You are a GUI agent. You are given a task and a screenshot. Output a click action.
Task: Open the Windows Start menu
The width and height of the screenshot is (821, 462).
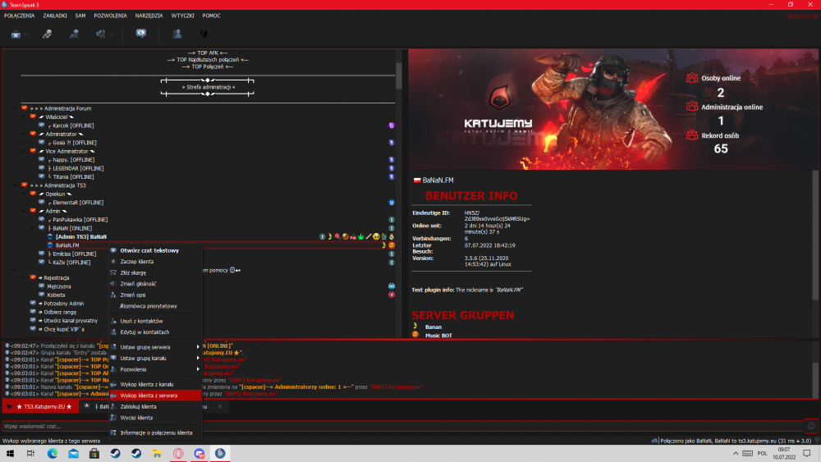click(x=10, y=454)
